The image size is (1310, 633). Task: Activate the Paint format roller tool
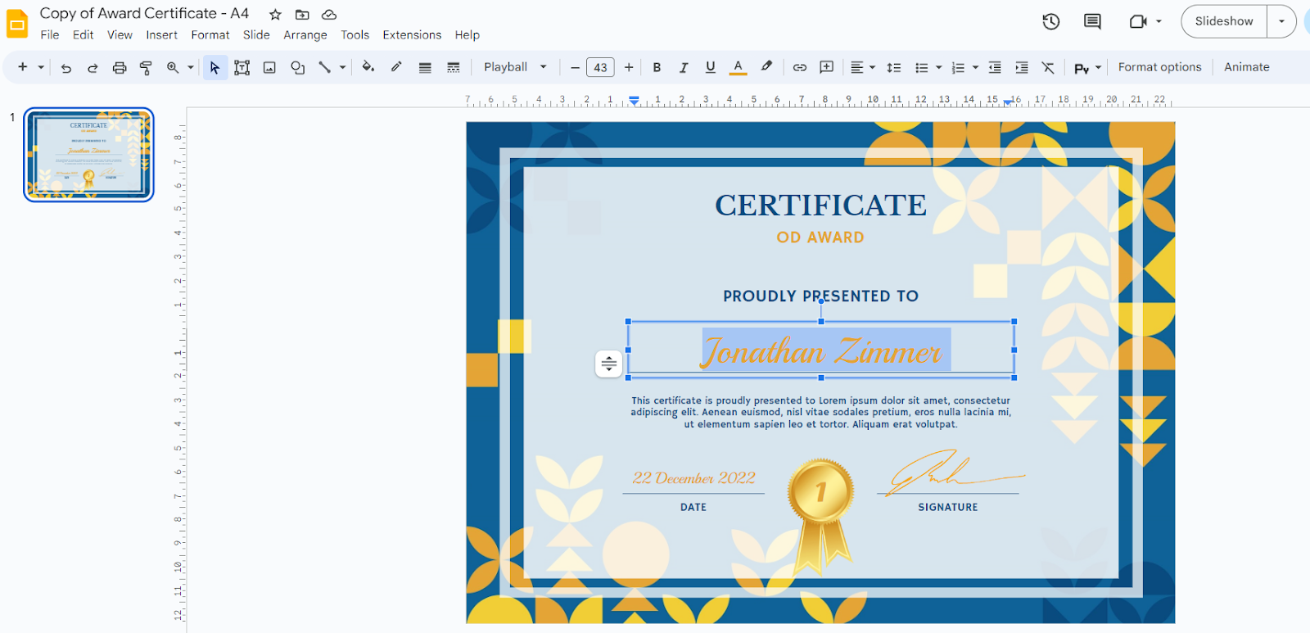tap(146, 68)
